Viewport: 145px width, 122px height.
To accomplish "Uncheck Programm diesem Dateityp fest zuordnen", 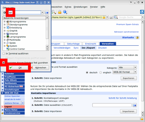I will (x=4, y=63).
